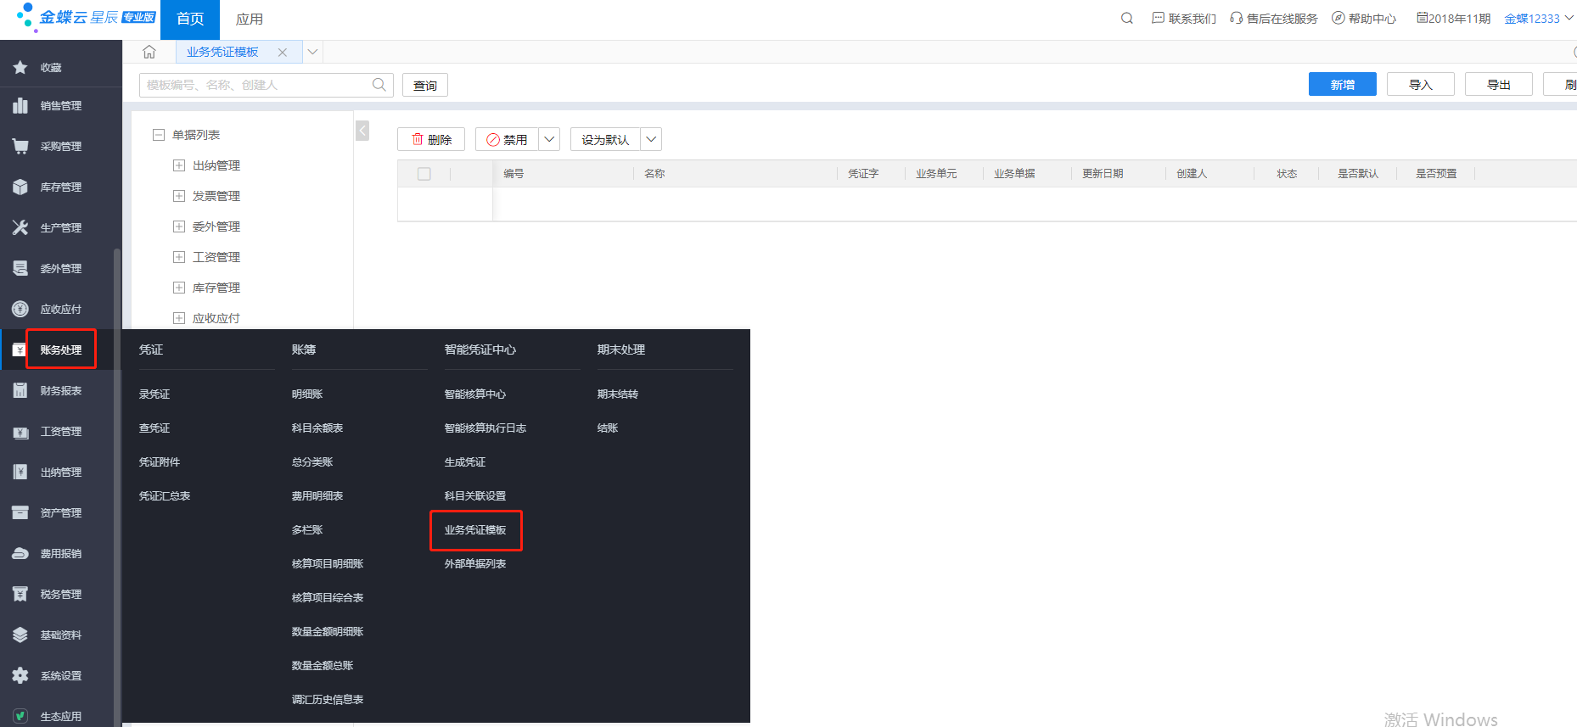Click the 导出 button
The height and width of the screenshot is (727, 1577).
[1499, 84]
